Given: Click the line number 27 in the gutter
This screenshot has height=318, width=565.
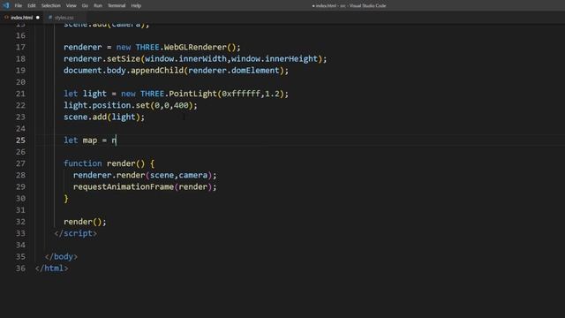Looking at the screenshot, I should pyautogui.click(x=20, y=163).
